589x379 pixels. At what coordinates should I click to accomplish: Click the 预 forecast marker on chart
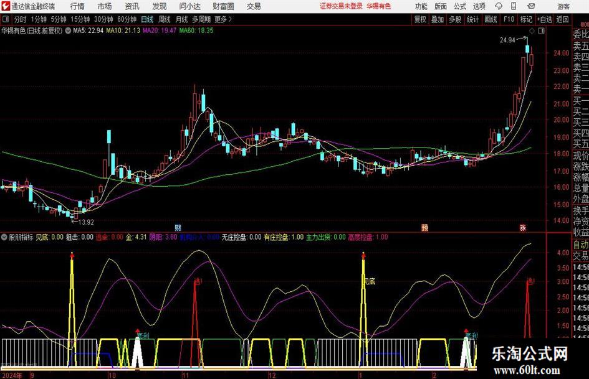point(425,227)
